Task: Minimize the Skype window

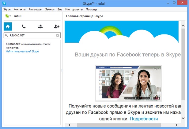Action: [168, 3]
